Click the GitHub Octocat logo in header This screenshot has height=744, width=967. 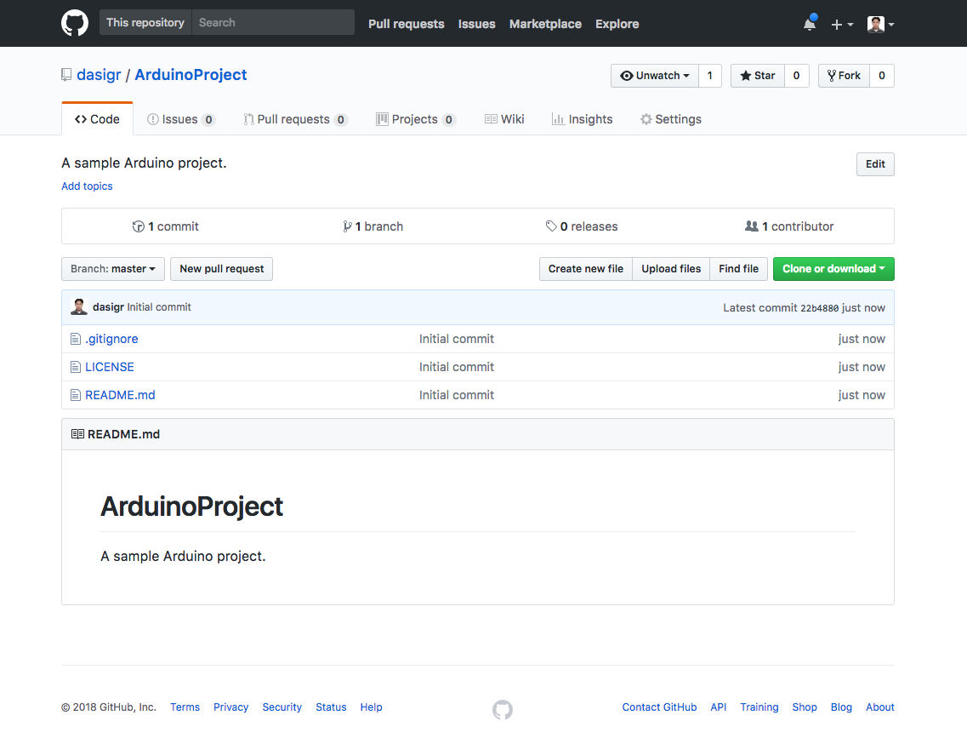pyautogui.click(x=75, y=24)
